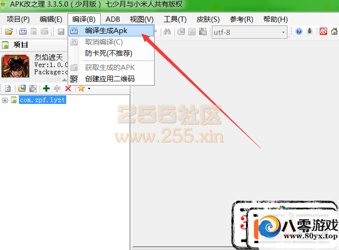Click the Java cup icon in toolbar
The image size is (339, 250).
[x=192, y=32]
